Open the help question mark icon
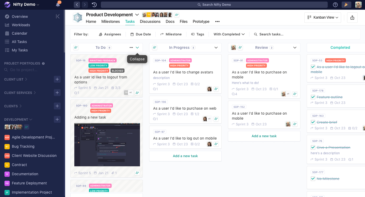 335,4
